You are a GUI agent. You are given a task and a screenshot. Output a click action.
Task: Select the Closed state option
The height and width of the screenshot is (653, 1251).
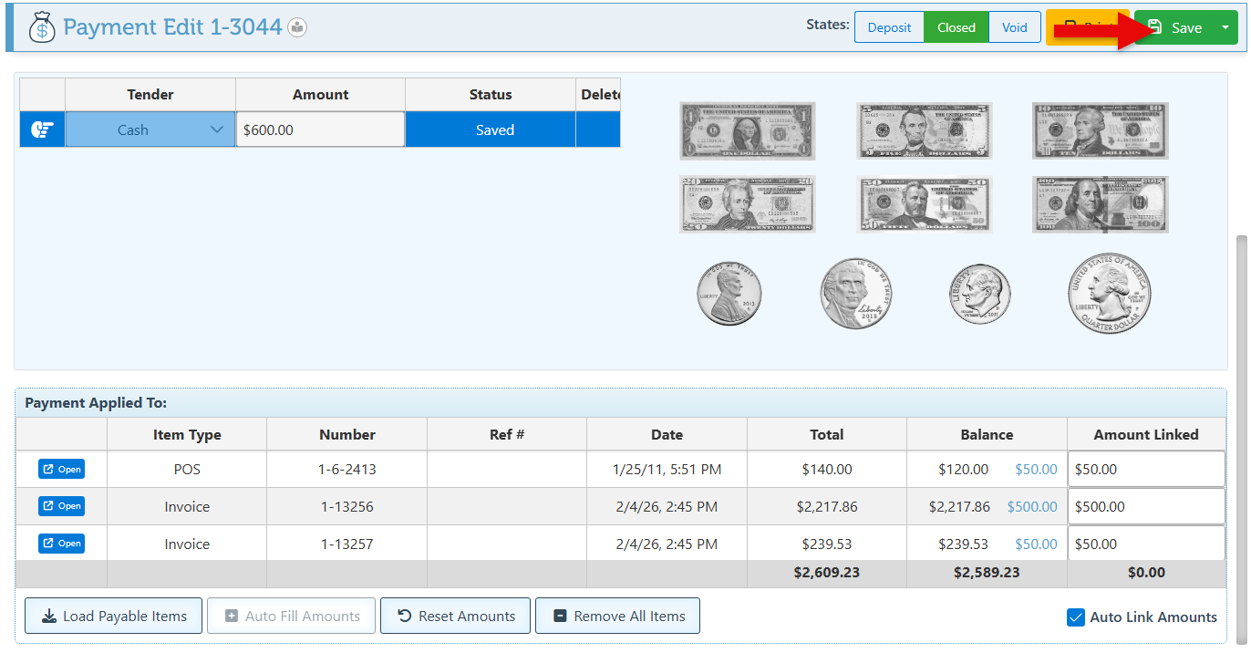(x=956, y=27)
